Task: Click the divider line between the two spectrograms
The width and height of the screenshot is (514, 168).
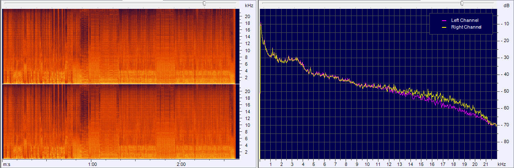Action: 120,84
